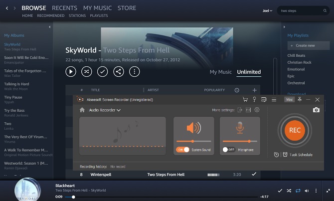Open the MY MUSIC tab

click(97, 8)
